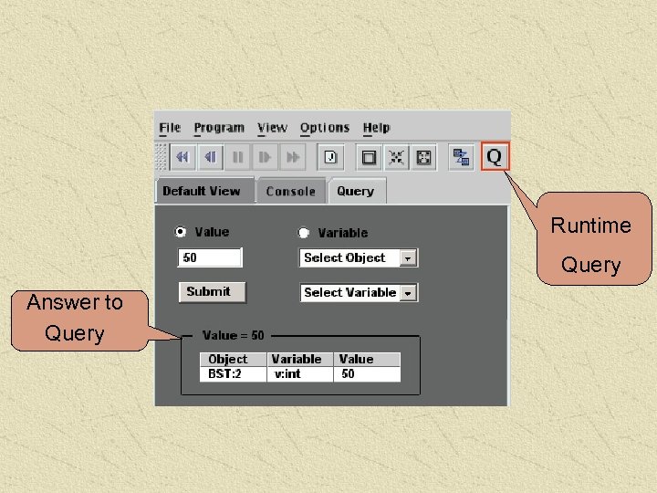Click the Variable column header in results table

[x=300, y=360]
